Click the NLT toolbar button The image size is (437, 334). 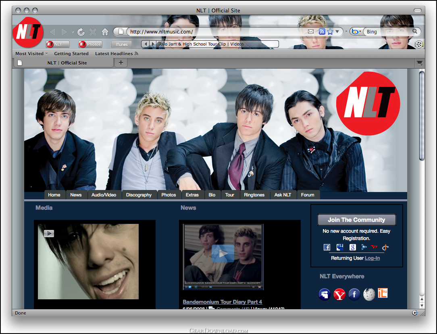click(x=58, y=44)
